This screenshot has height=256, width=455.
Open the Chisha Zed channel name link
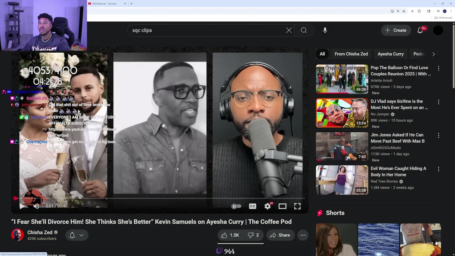pyautogui.click(x=40, y=232)
